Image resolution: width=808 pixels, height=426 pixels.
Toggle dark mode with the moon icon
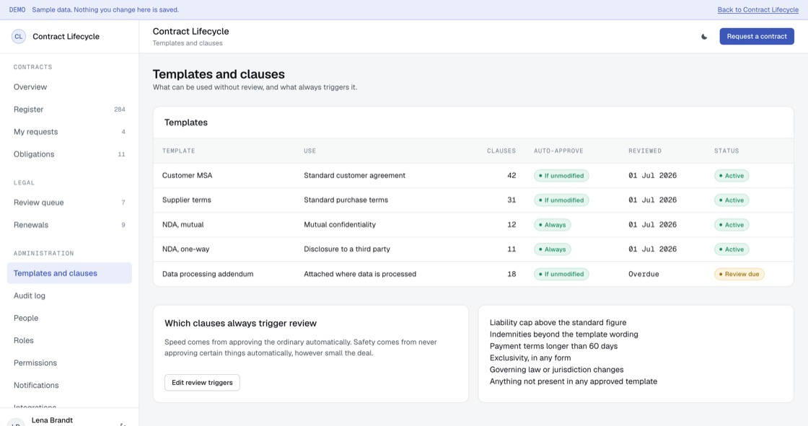(704, 37)
